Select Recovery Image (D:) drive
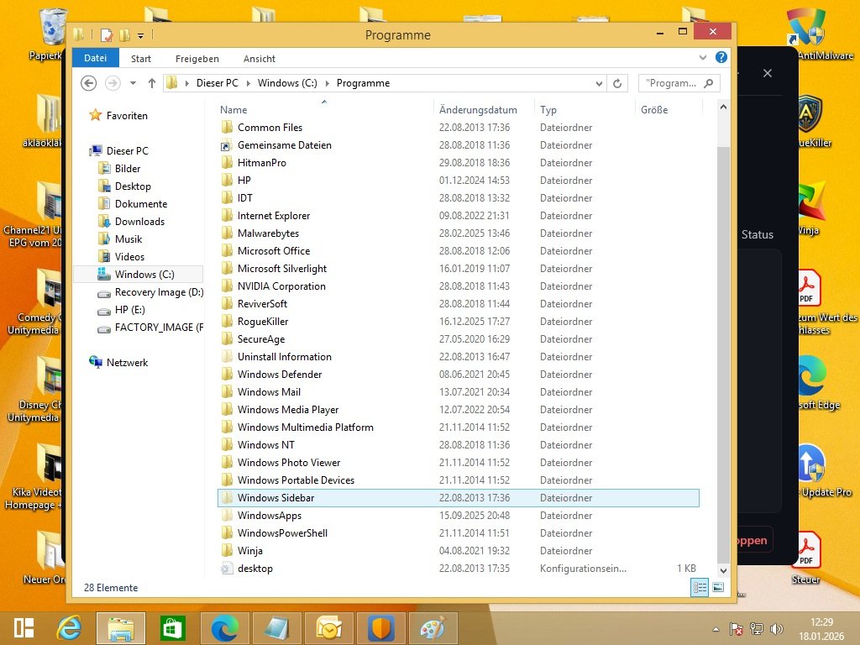This screenshot has width=860, height=645. click(159, 292)
